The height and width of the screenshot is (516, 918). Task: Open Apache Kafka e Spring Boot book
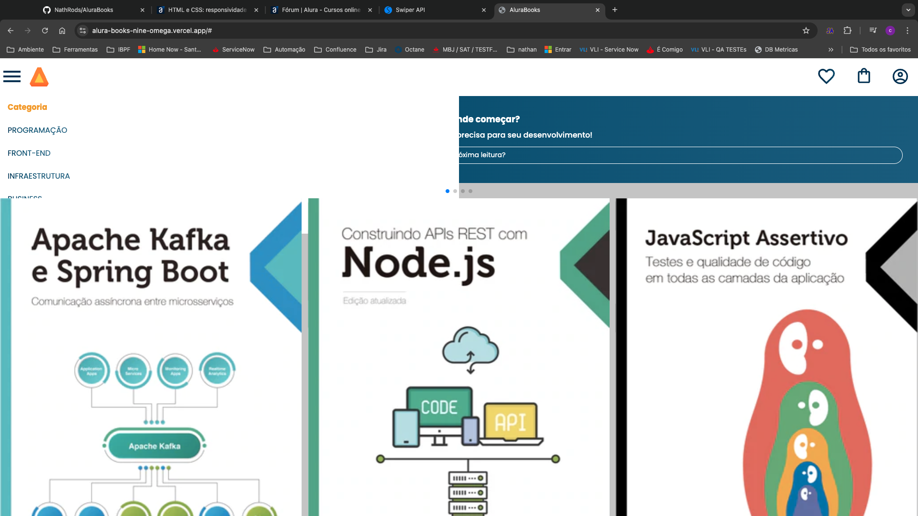pos(151,357)
